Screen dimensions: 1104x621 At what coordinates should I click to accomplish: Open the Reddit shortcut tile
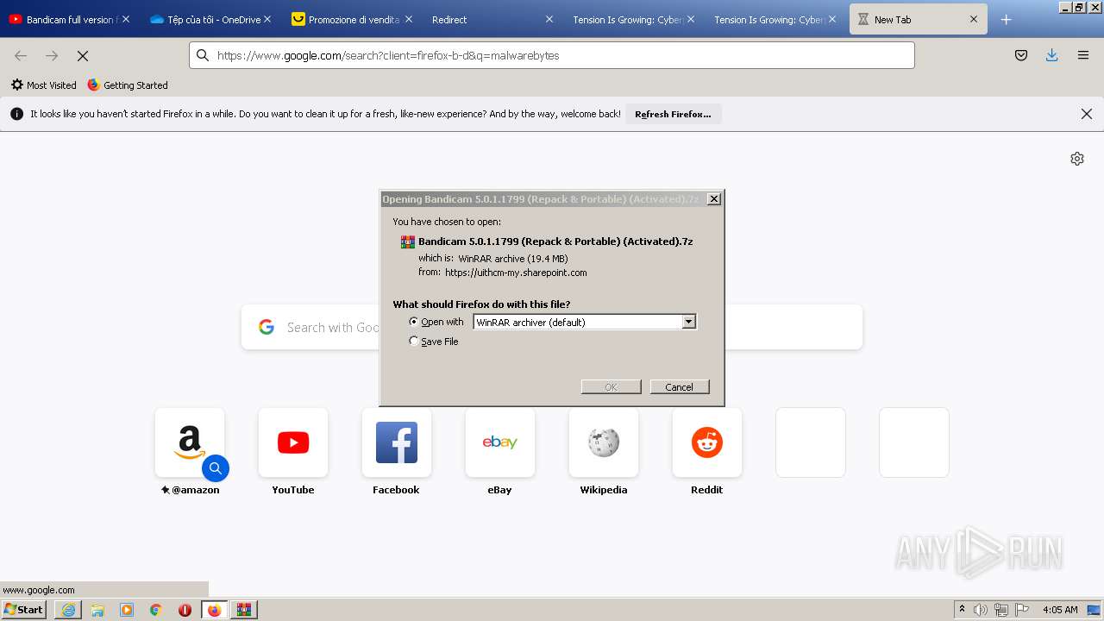click(x=707, y=442)
